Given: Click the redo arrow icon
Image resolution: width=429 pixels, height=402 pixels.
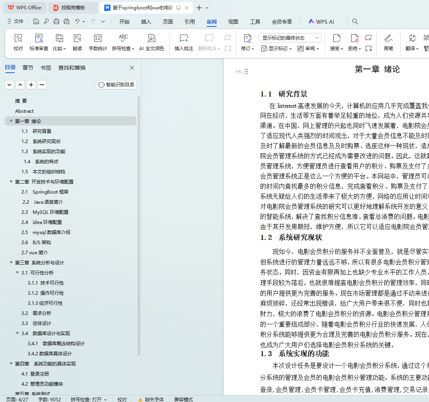Looking at the screenshot, I should (93, 21).
